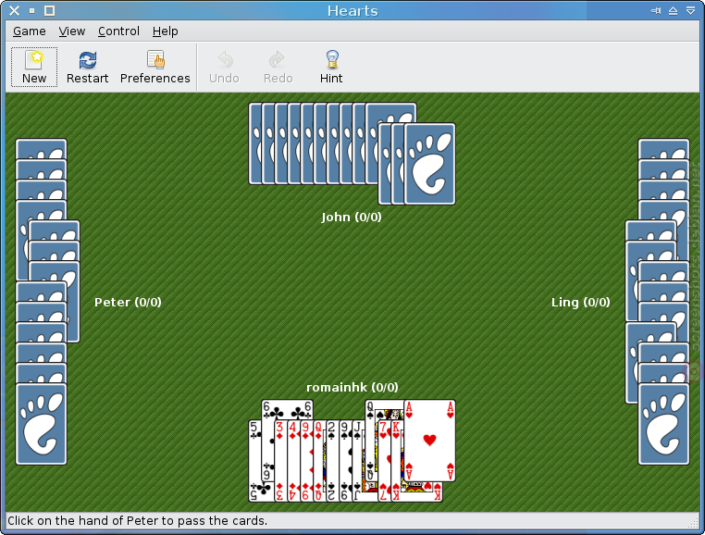Click the small square title bar button

coord(32,10)
